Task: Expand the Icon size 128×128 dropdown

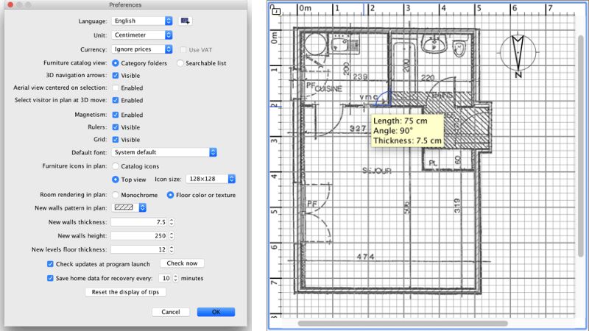Action: 211,179
